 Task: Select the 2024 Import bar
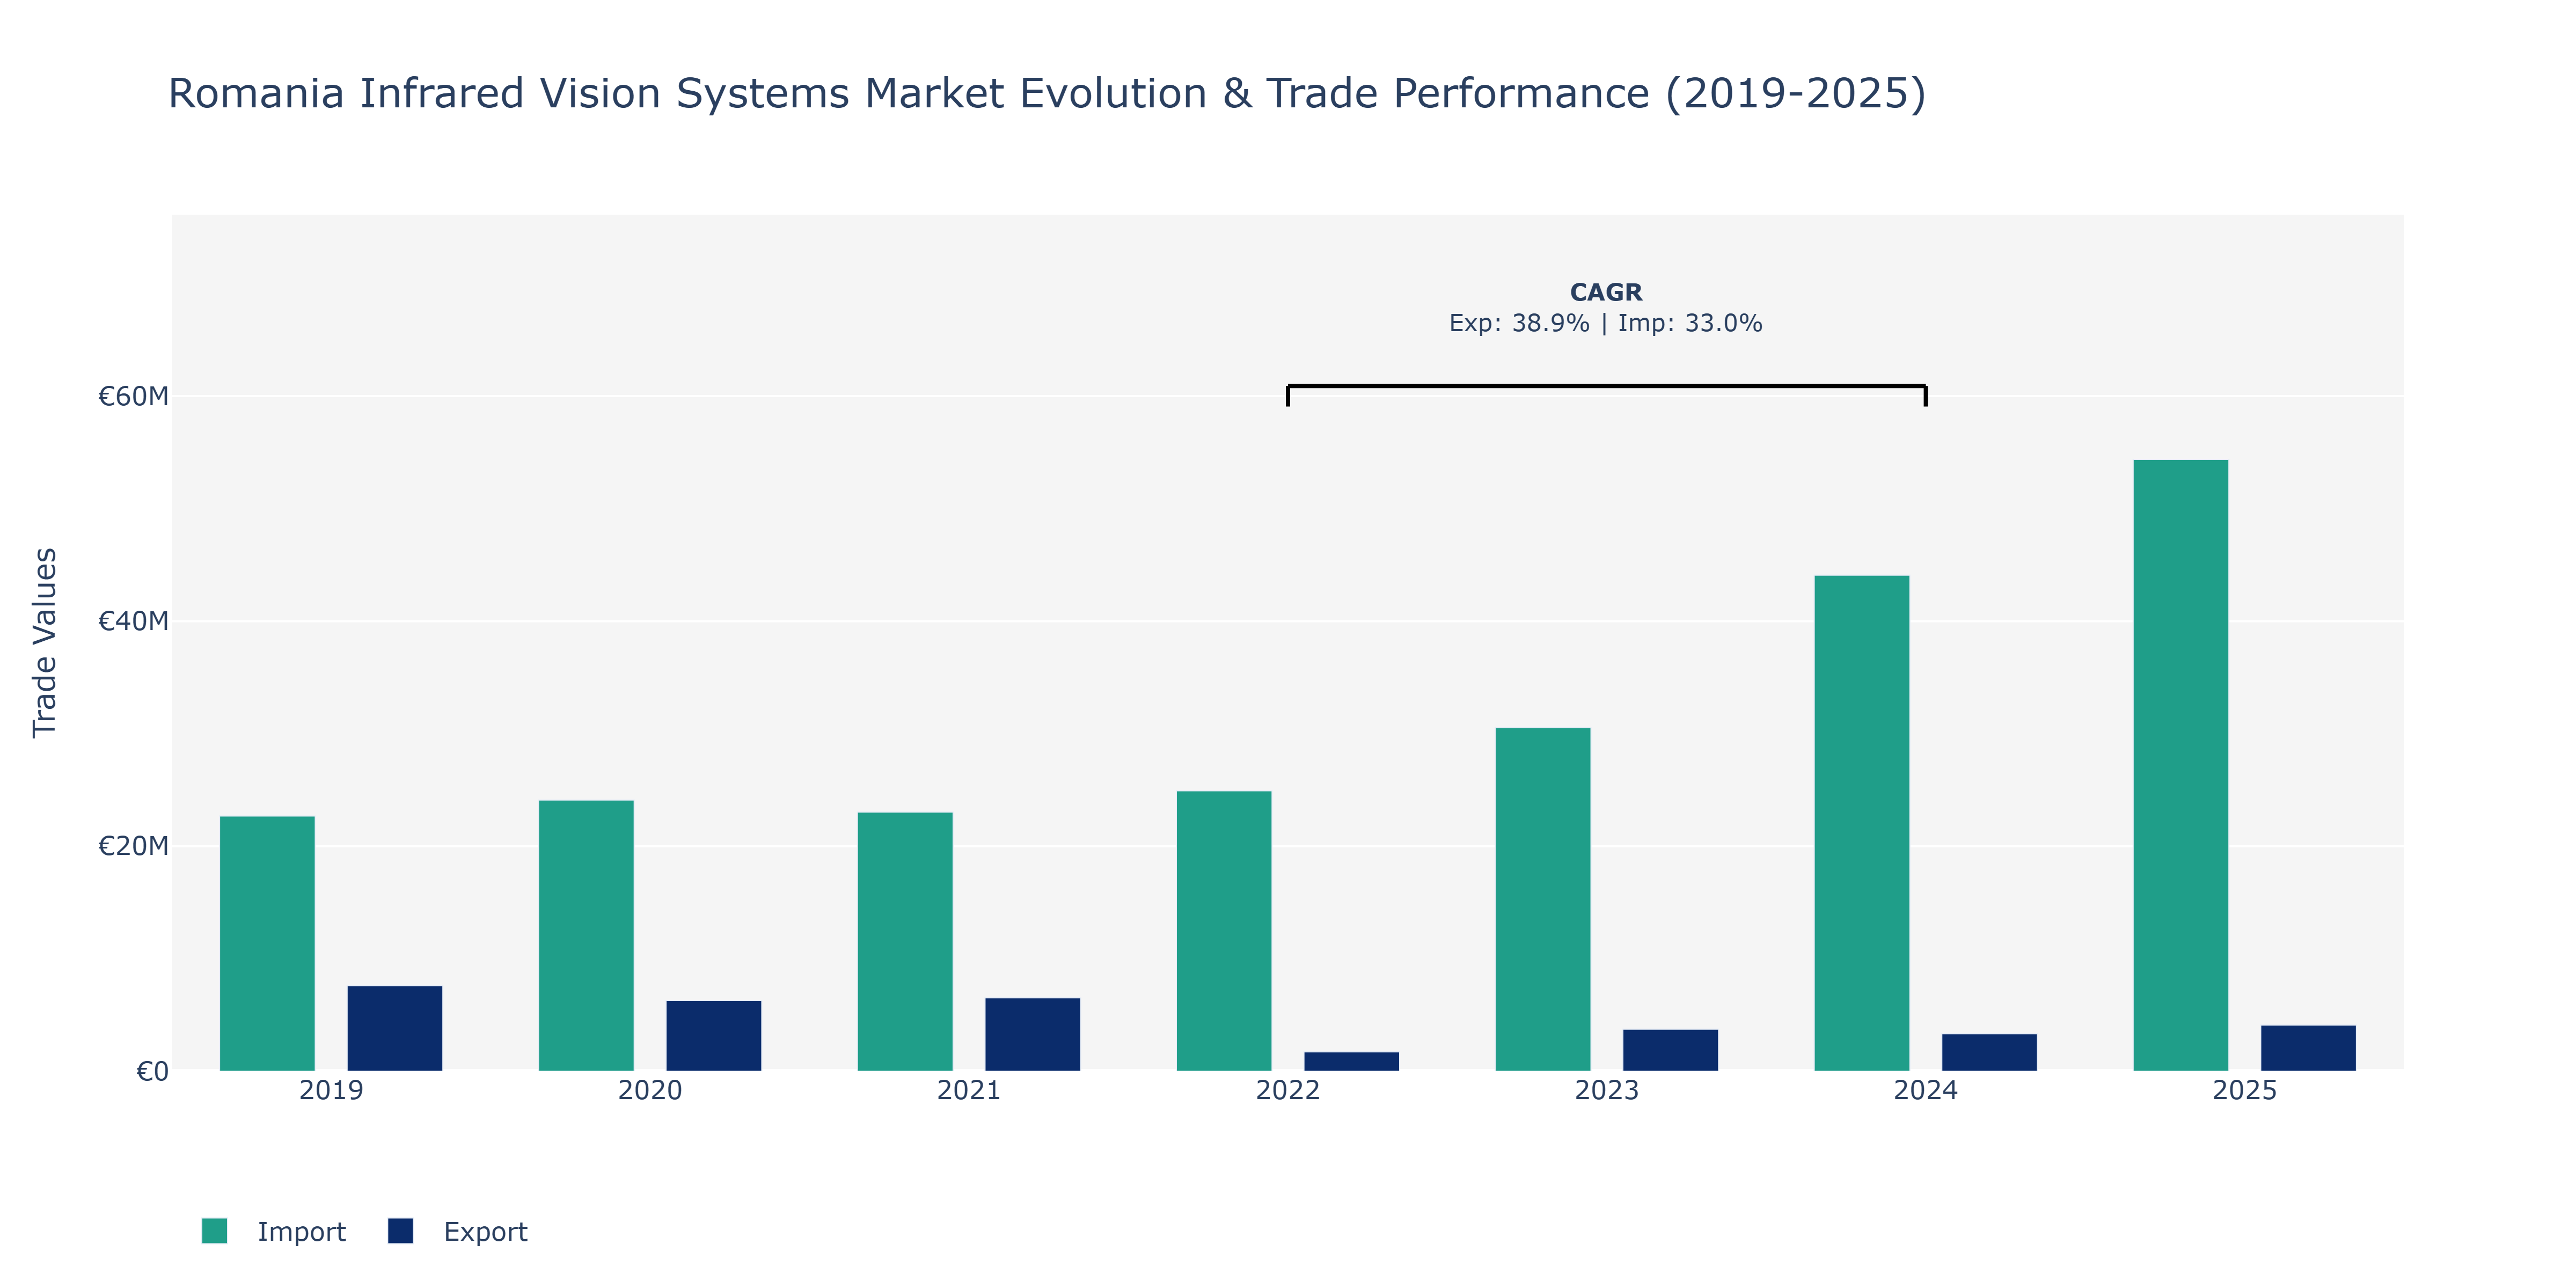pos(1862,823)
